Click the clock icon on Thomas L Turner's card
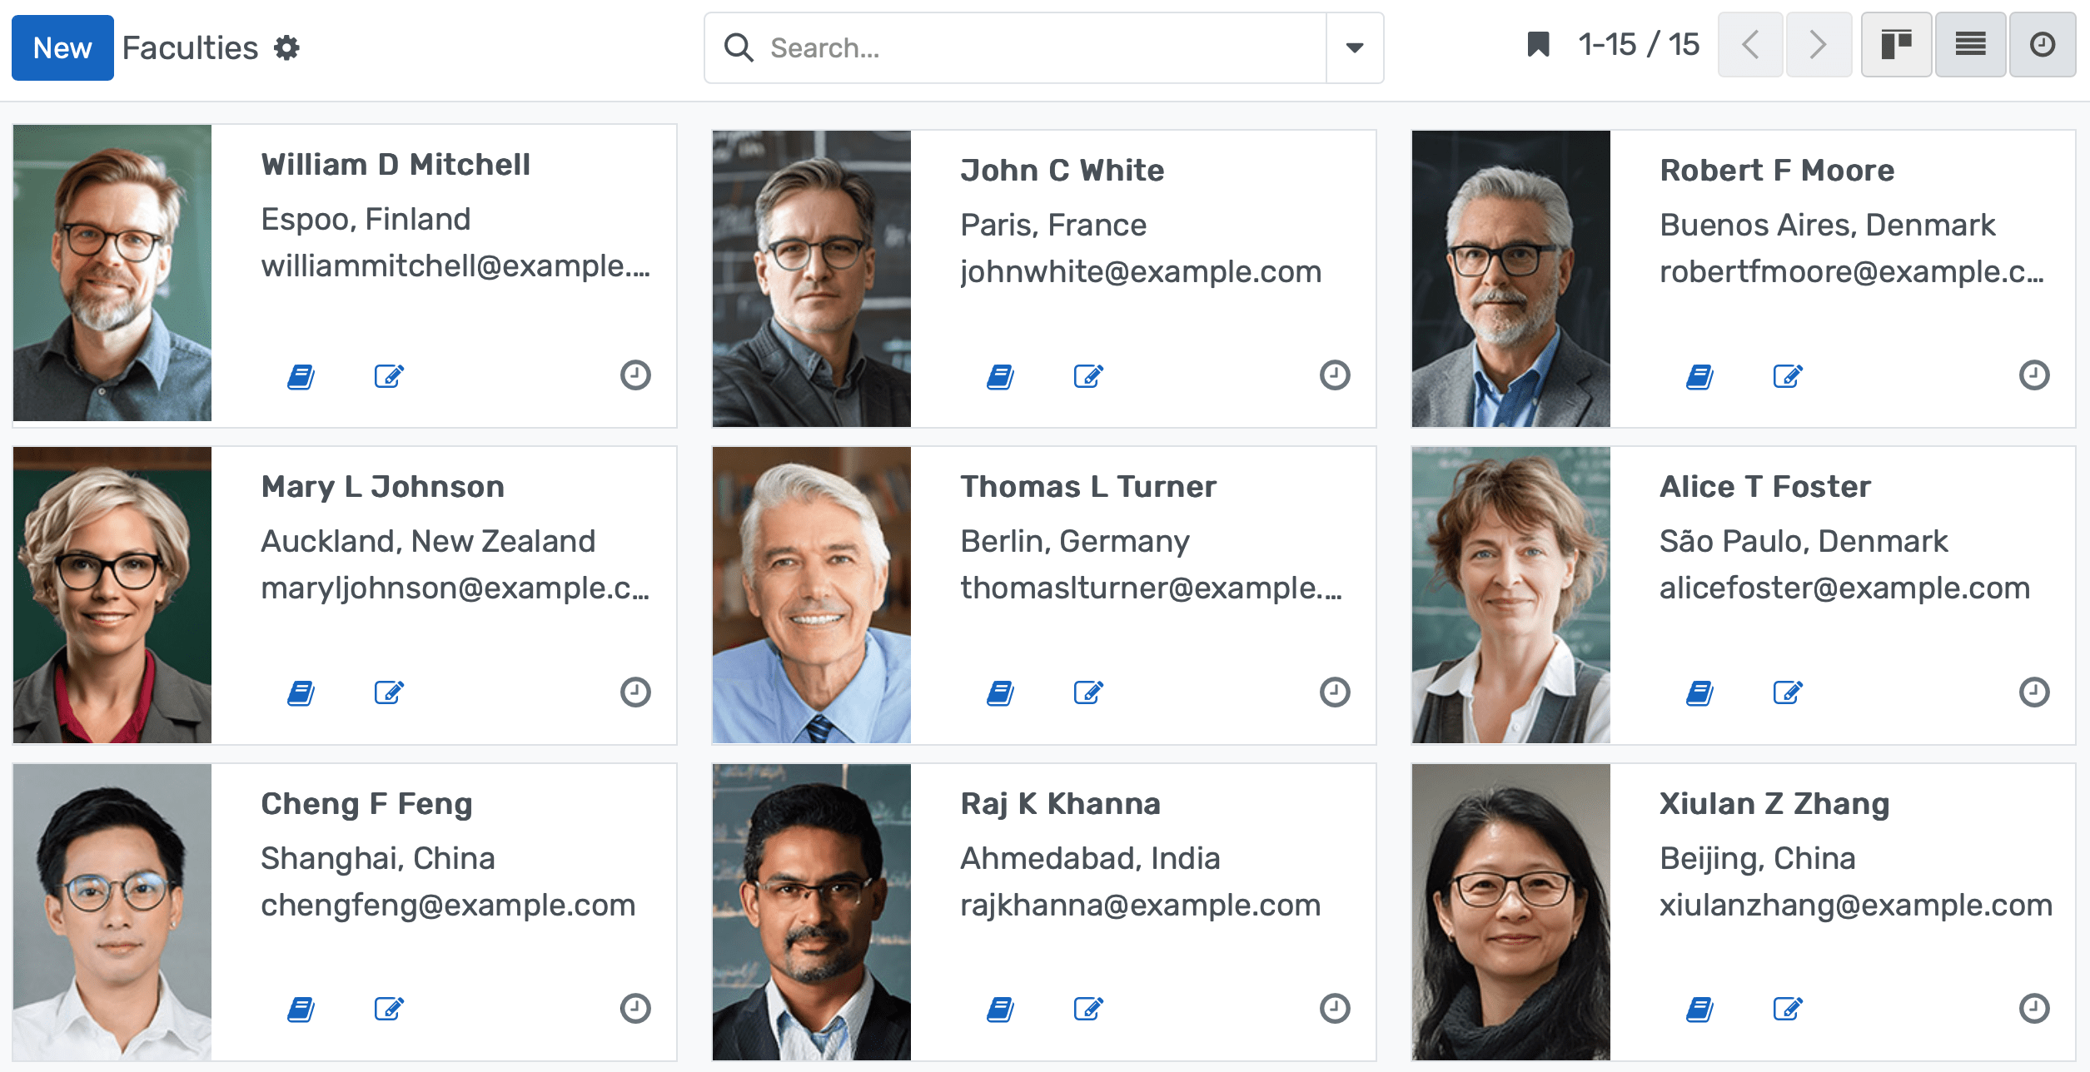 point(1333,691)
